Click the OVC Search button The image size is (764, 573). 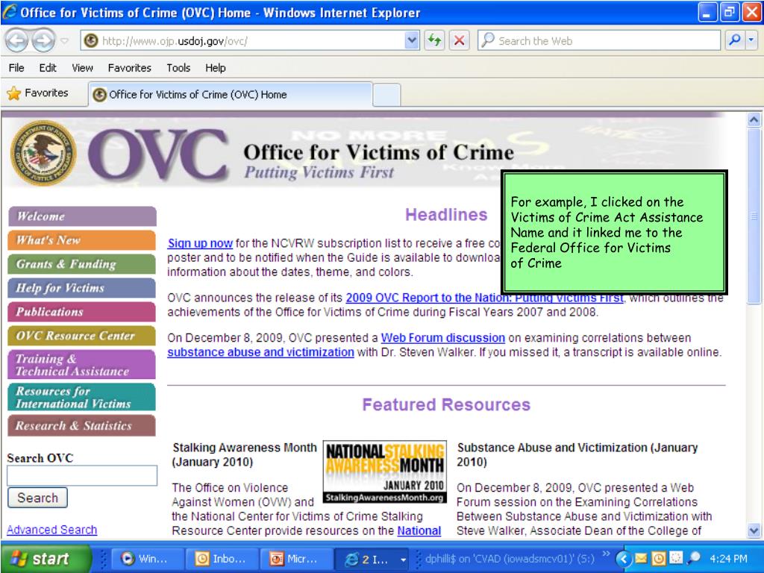click(x=37, y=498)
